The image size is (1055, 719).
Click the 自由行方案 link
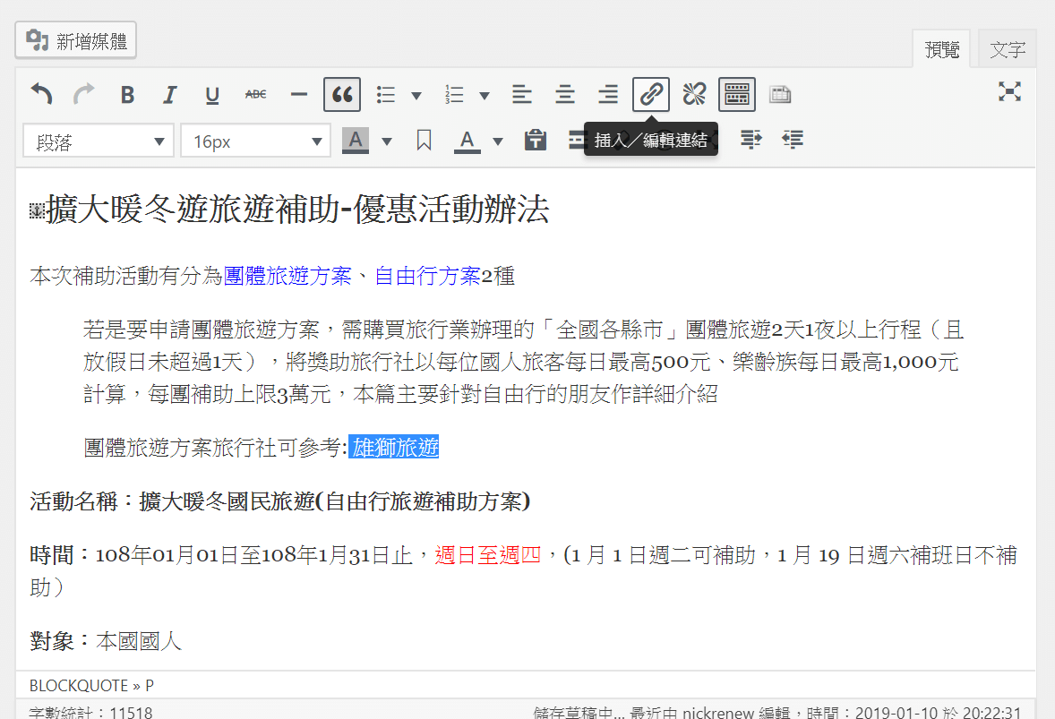427,276
